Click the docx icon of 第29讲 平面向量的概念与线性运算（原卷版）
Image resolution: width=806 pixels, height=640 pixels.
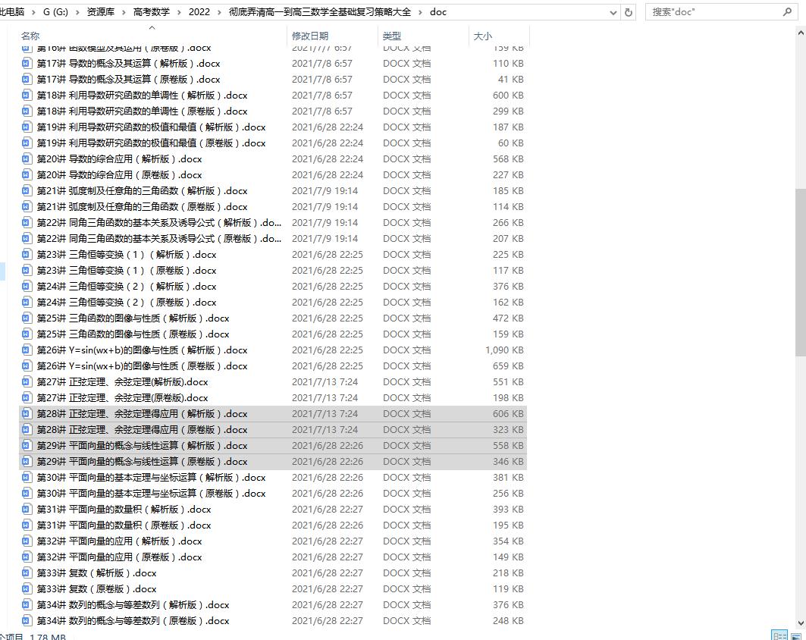point(27,462)
